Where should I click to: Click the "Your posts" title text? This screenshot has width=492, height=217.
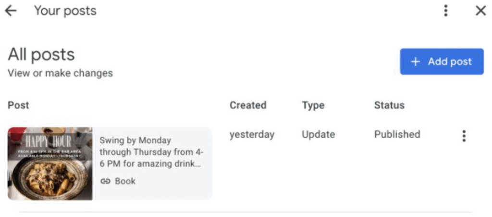65,11
